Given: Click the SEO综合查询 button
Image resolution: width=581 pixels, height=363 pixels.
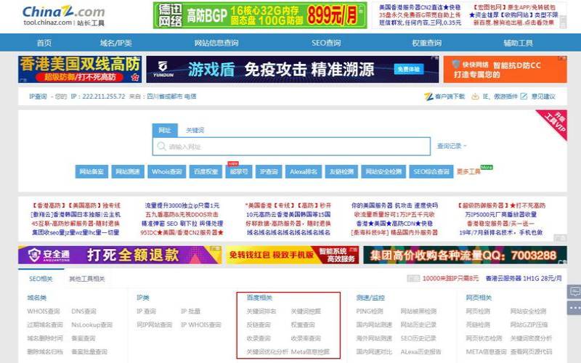Looking at the screenshot, I should coord(431,171).
